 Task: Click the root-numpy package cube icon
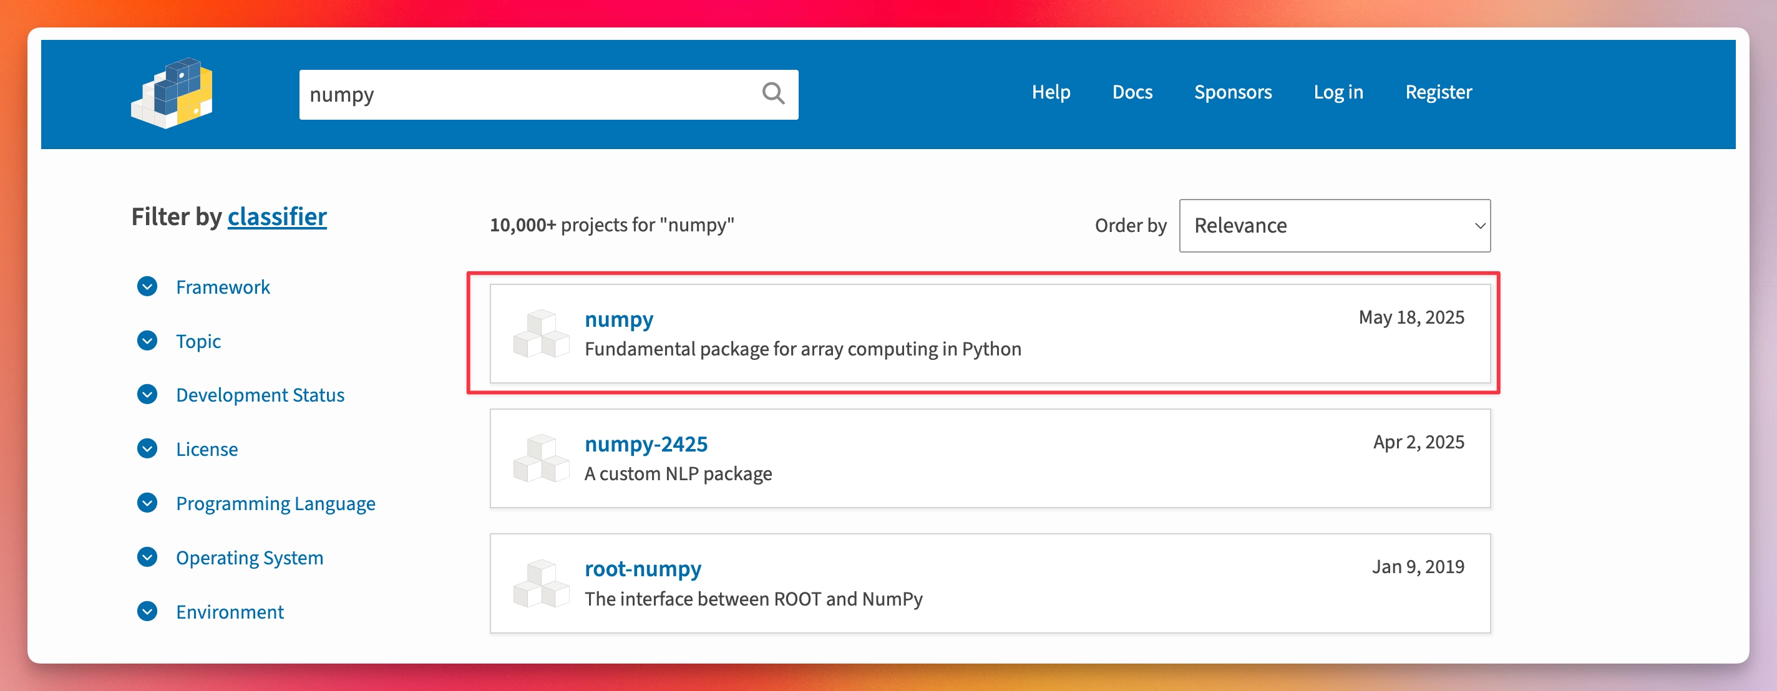(541, 583)
